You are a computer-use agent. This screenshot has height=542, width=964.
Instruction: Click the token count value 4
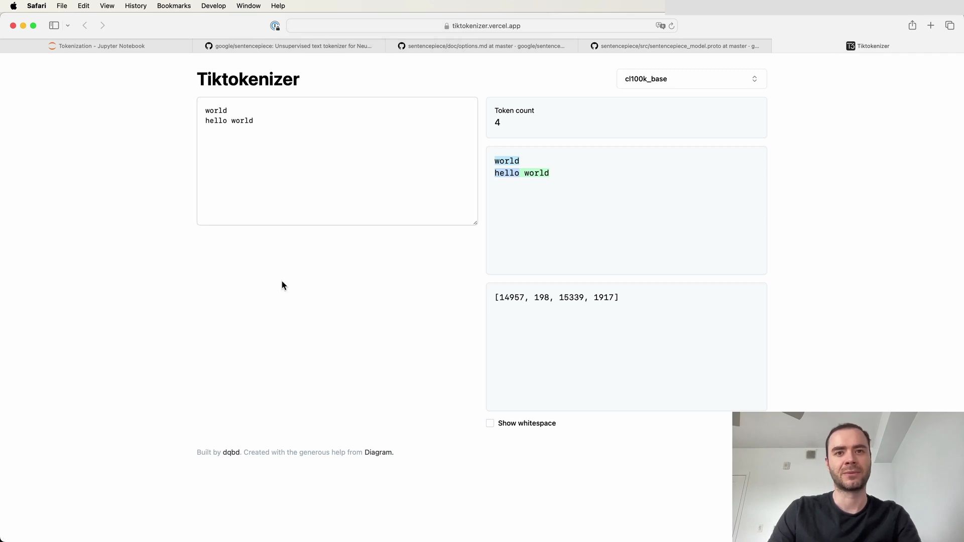tap(498, 122)
